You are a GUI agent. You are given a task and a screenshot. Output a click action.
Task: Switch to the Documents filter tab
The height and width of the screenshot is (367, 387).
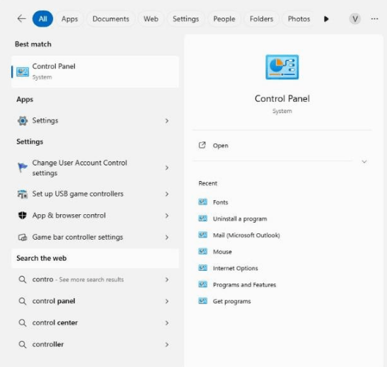click(111, 19)
